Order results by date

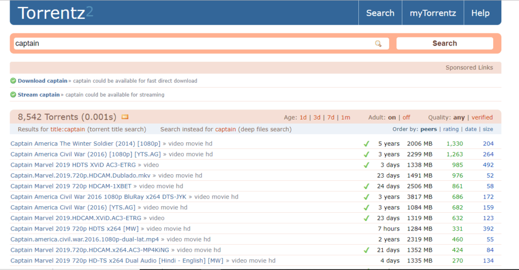coord(471,129)
